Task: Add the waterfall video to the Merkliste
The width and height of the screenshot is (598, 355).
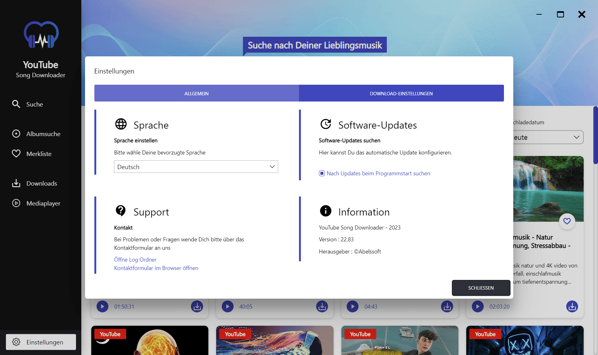Action: coord(567,221)
